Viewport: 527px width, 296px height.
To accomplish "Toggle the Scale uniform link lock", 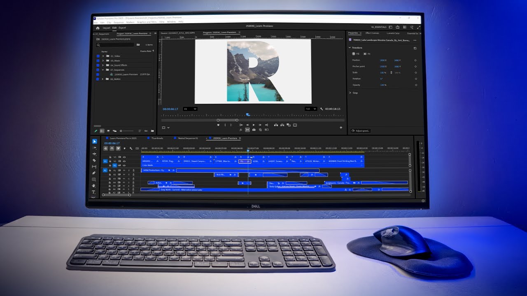I will pos(391,72).
